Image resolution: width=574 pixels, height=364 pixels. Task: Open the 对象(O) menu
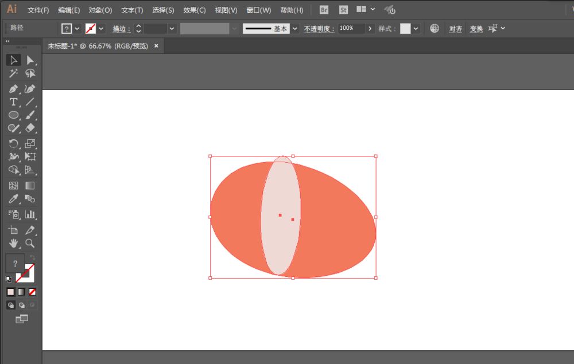(100, 10)
